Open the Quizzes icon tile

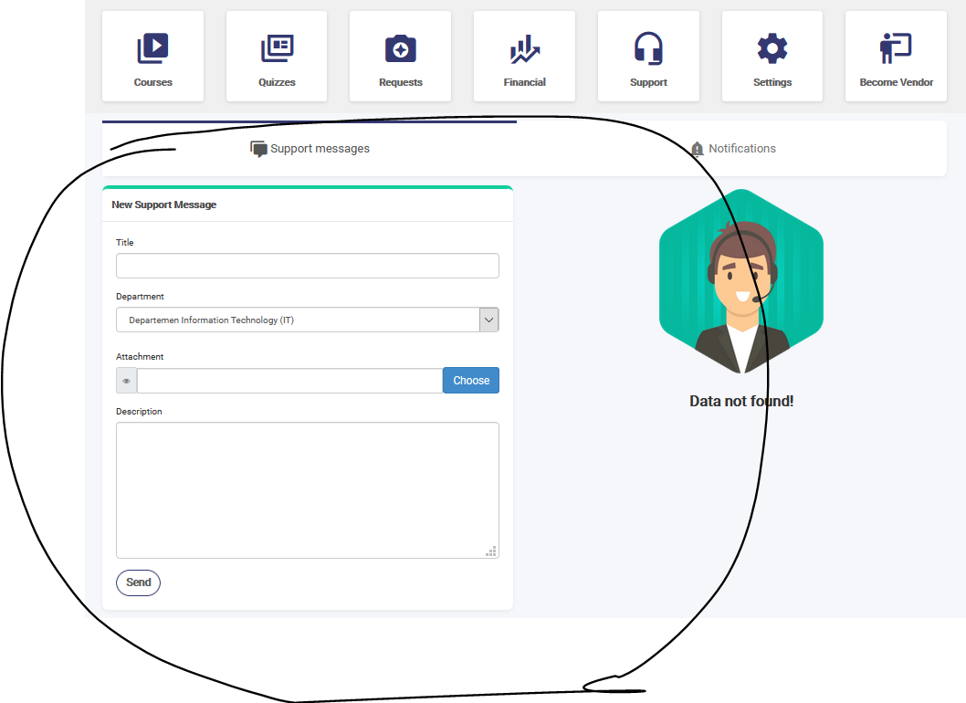pos(277,48)
